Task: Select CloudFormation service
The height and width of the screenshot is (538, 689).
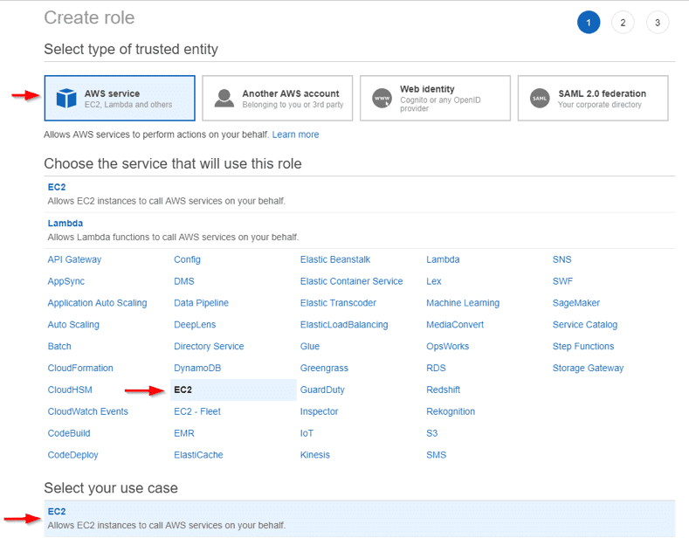Action: [80, 368]
